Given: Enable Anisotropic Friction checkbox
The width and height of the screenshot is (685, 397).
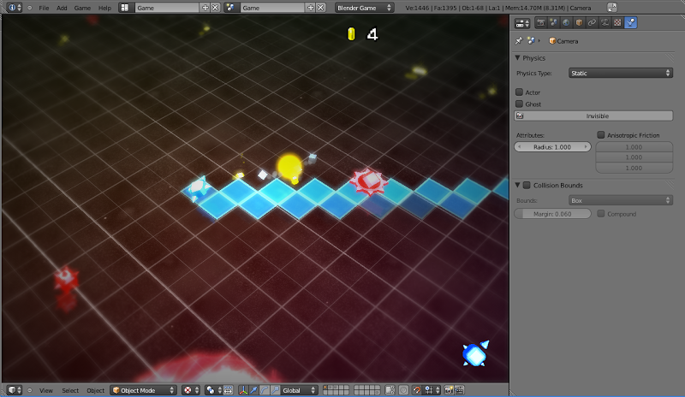Looking at the screenshot, I should click(601, 135).
